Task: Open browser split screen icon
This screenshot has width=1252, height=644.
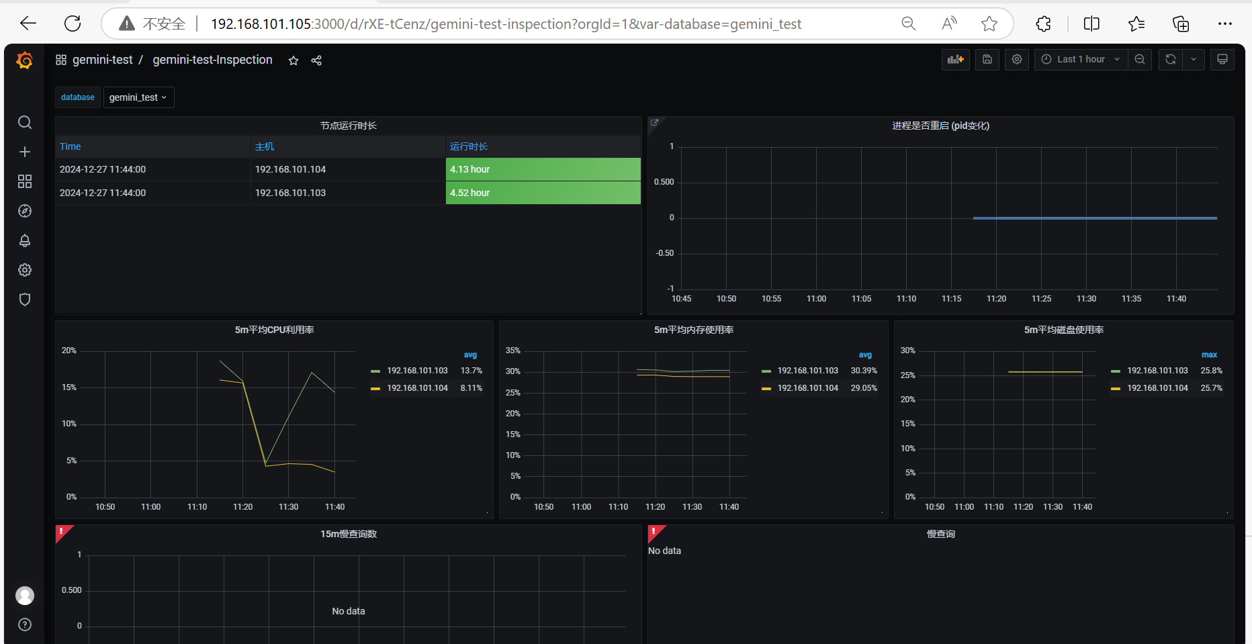Action: (1091, 24)
